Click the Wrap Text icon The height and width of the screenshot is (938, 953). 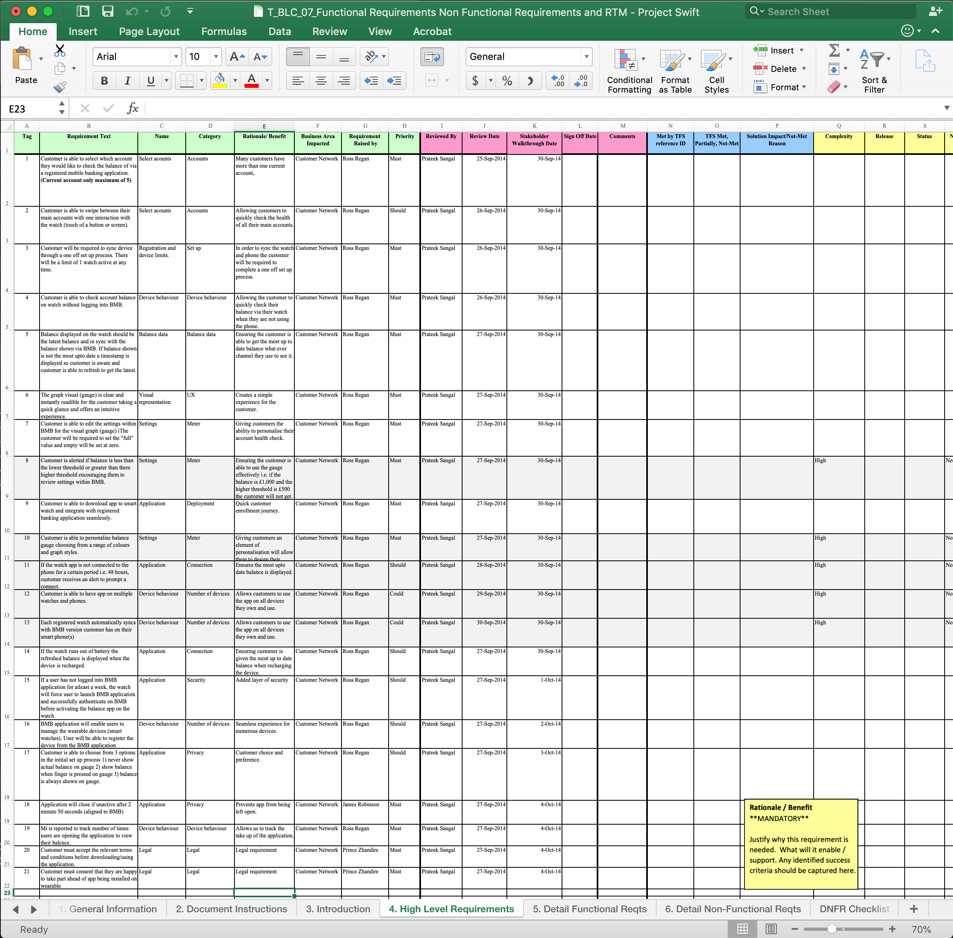(x=432, y=57)
